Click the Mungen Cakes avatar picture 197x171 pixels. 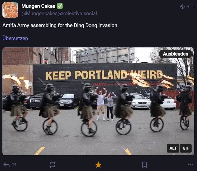point(10,10)
